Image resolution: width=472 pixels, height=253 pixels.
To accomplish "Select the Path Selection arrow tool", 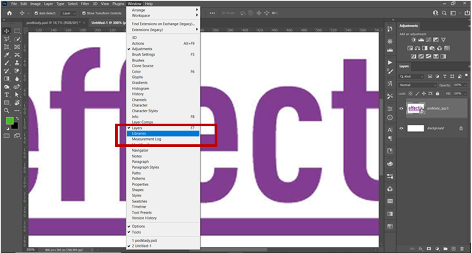I will coord(17,95).
